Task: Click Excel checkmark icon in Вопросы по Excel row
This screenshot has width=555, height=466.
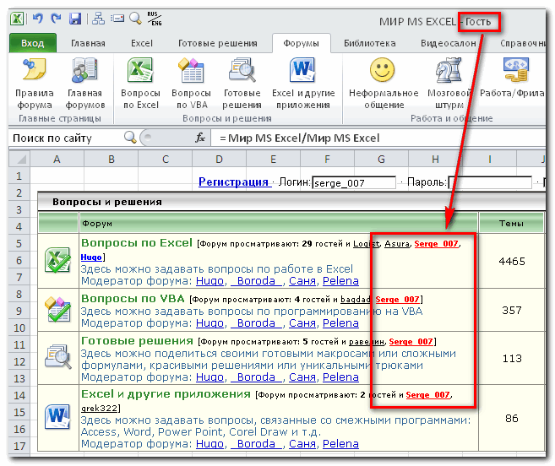Action: pyautogui.click(x=58, y=260)
